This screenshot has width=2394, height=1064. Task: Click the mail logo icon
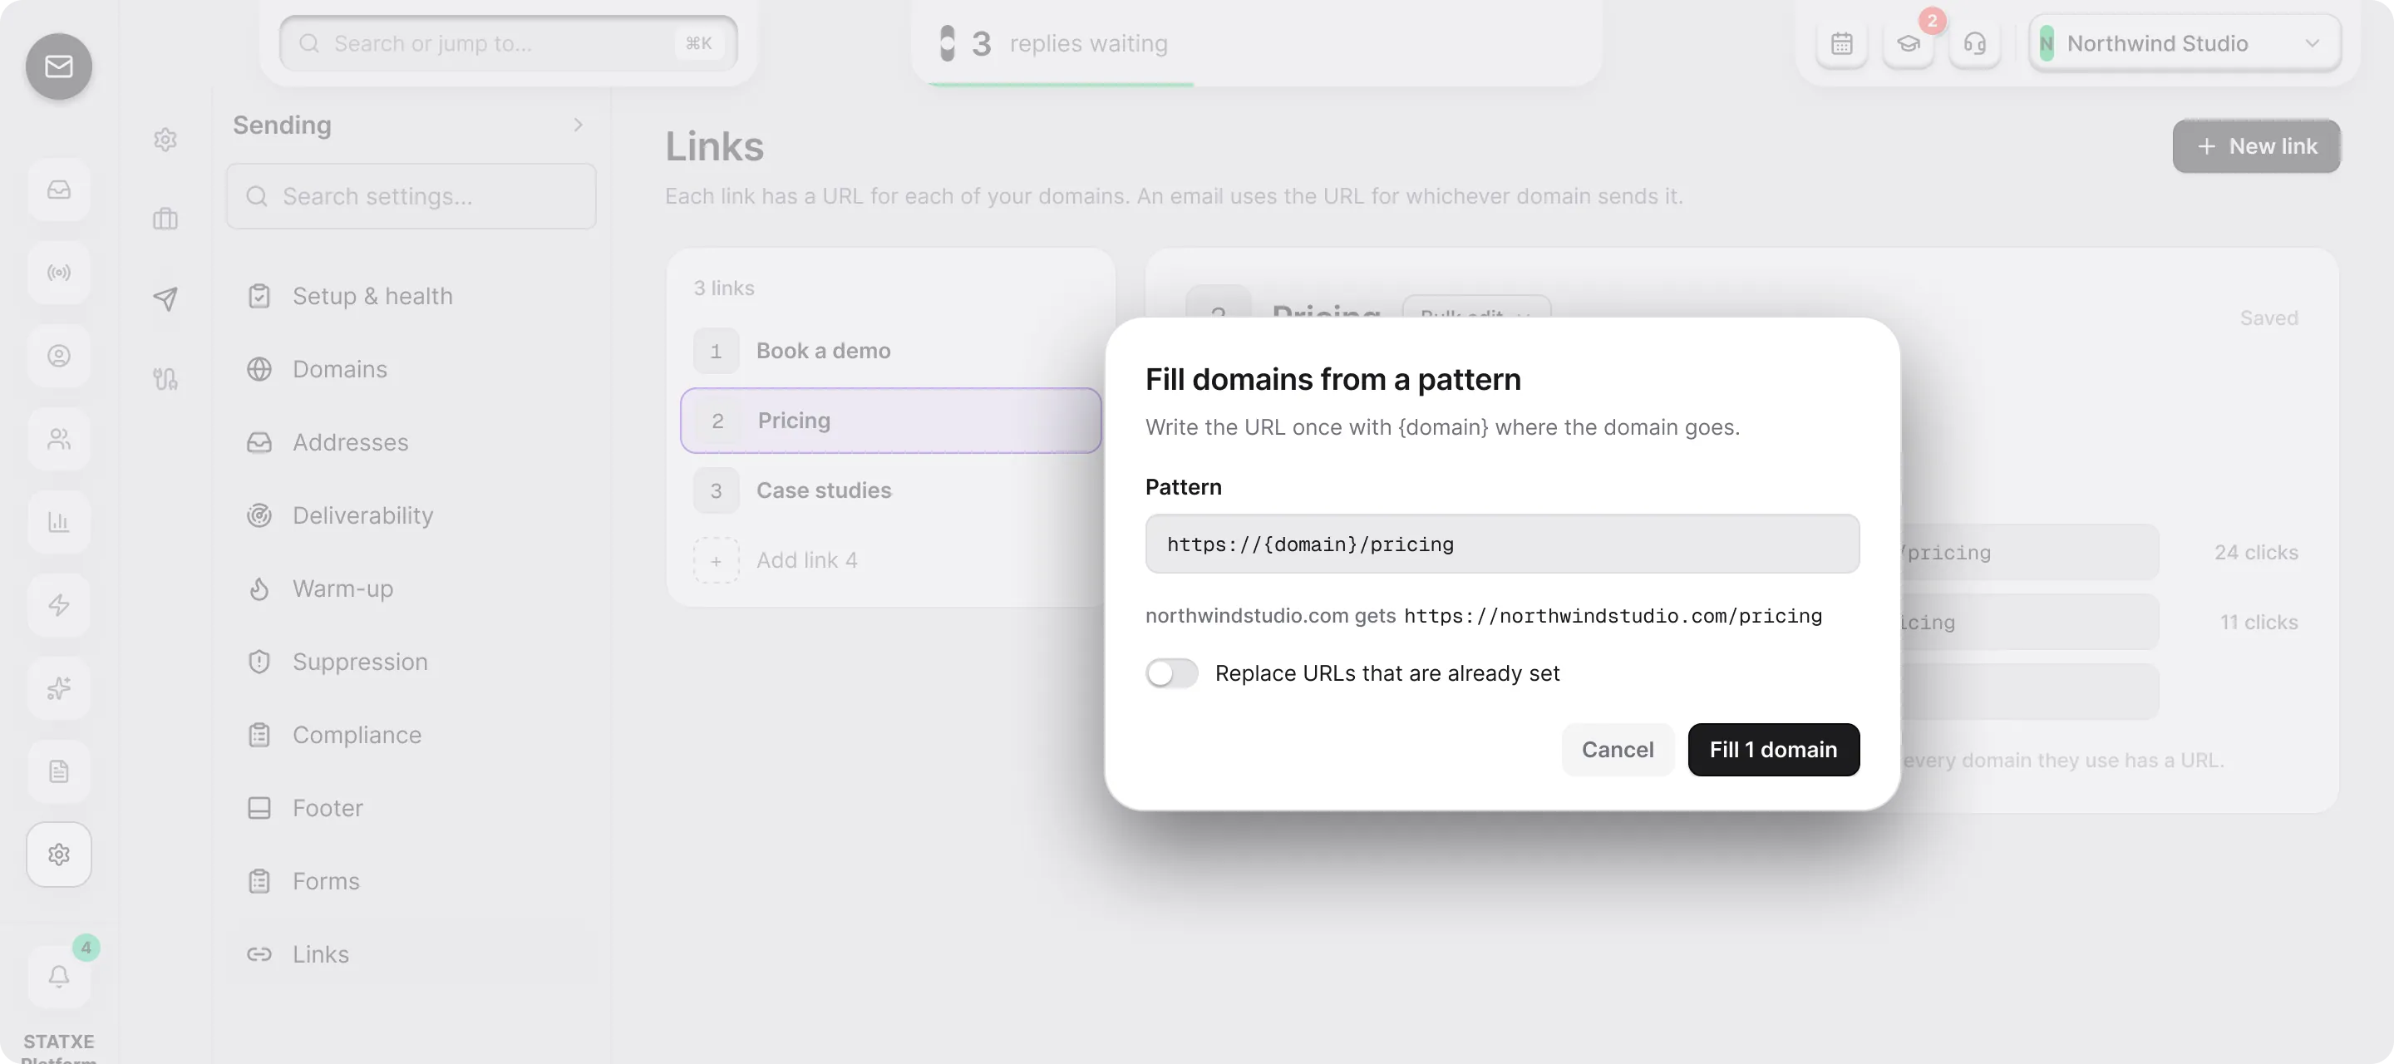tap(58, 66)
